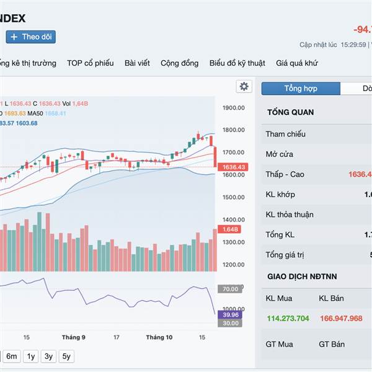The height and width of the screenshot is (372, 372).
Task: Set chart range to 5y
Action: [67, 356]
